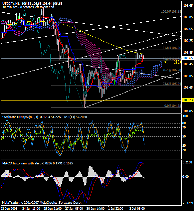Image resolution: width=194 pixels, height=211 pixels.
Task: Click the 108.05 price scale value
Action: [188, 17]
